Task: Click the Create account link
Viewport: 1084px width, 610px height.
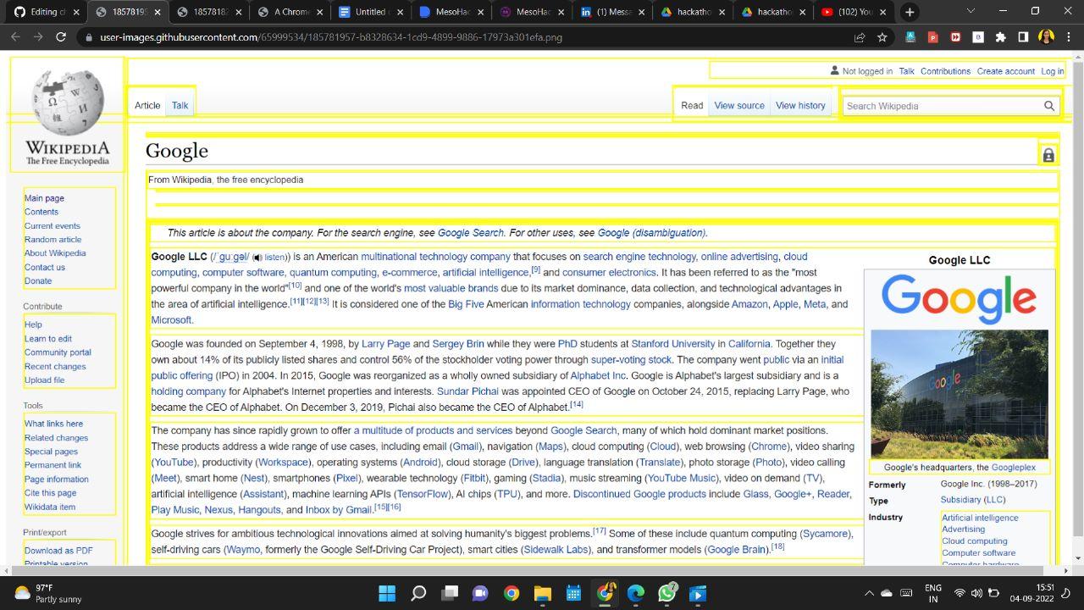Action: [1006, 71]
